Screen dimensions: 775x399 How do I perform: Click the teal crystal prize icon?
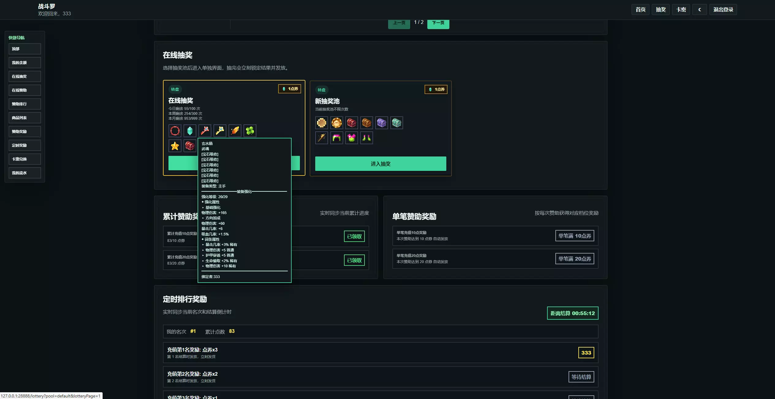190,131
